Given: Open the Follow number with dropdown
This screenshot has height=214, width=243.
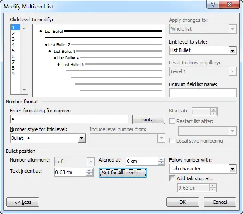Looking at the screenshot, I should pos(232,169).
